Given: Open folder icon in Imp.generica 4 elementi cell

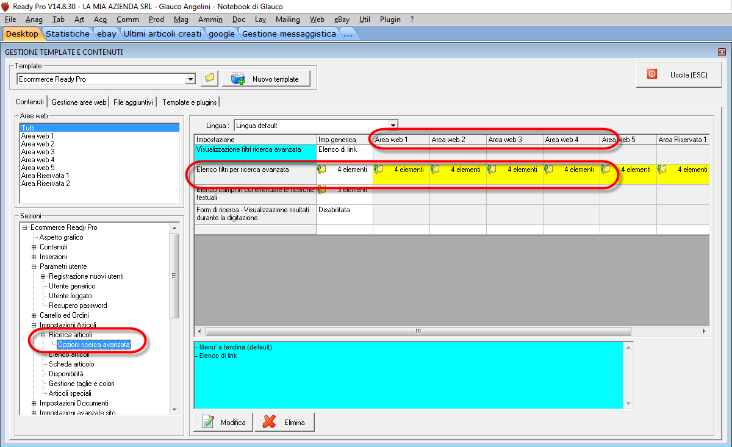Looking at the screenshot, I should coord(321,170).
